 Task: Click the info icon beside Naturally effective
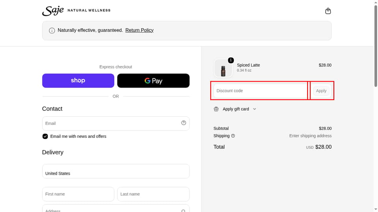pyautogui.click(x=52, y=31)
